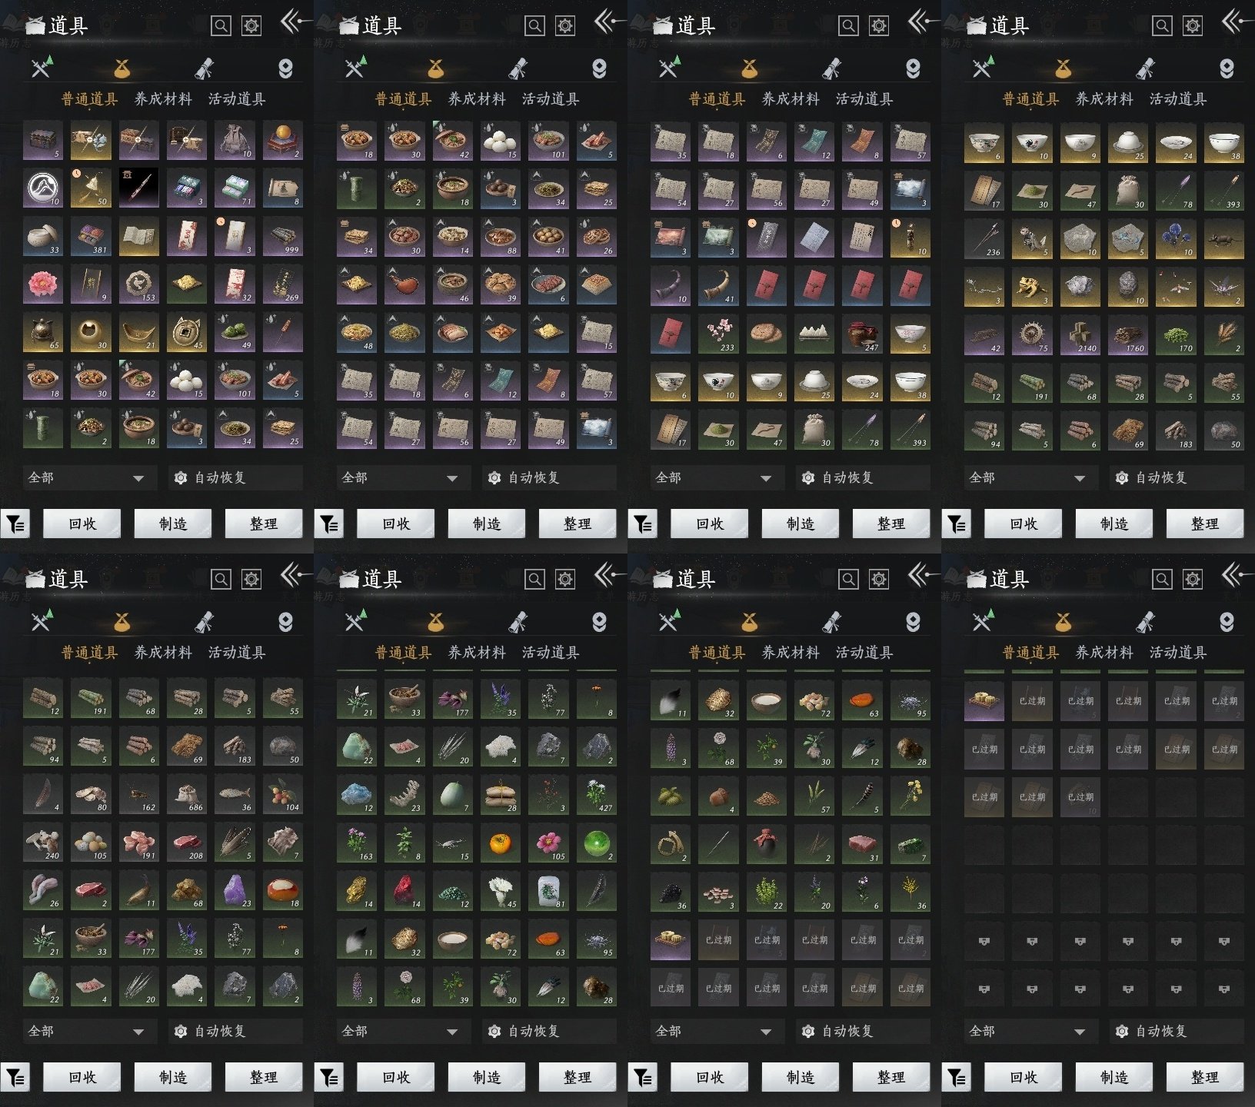Image resolution: width=1255 pixels, height=1107 pixels.
Task: Toggle 自动恢复 in the top-left panel
Action: coord(219,478)
